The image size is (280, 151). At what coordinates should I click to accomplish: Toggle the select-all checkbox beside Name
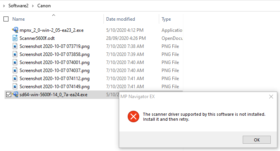coord(6,19)
